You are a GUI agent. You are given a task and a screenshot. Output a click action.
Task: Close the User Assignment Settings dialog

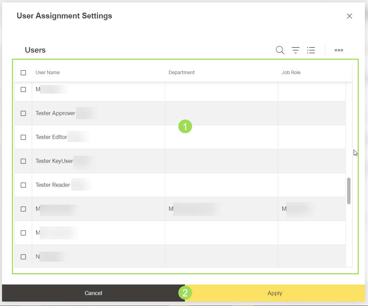pos(349,16)
